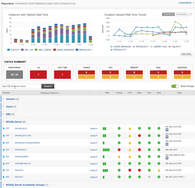This screenshot has width=195, height=188.
Task: Expand the Amazon group
Action: 3,99
